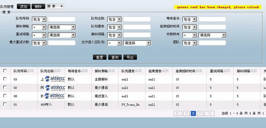Image resolution: width=266 pixels, height=128 pixels.
Task: Open 振铃策略 value 请选择 dropdown
Action: click(62, 27)
